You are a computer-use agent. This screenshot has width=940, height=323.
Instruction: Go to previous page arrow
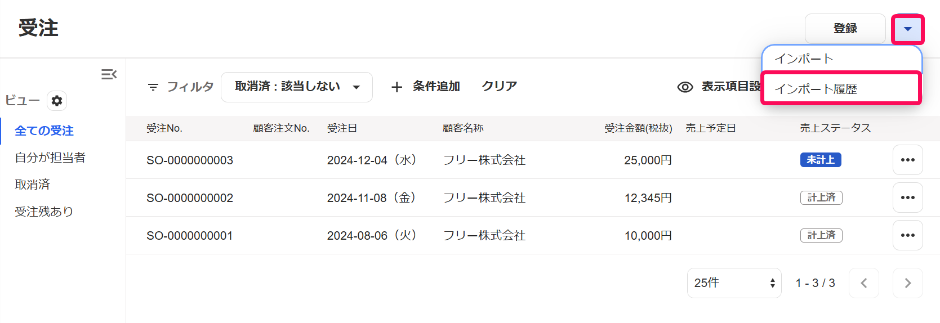(863, 283)
